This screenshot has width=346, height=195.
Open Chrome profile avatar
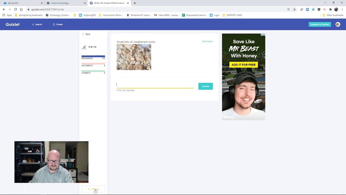tap(336, 9)
